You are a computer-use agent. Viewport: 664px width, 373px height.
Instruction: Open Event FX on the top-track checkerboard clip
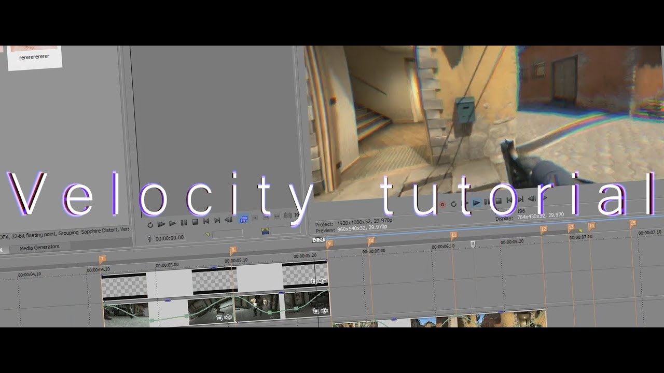click(322, 281)
